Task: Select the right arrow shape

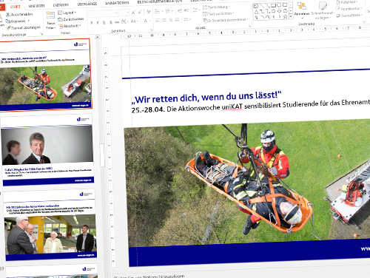Action: [274, 11]
